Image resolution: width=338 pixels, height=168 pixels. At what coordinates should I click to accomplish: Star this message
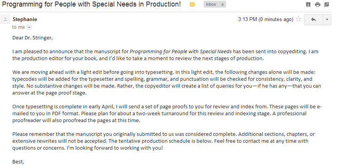pyautogui.click(x=298, y=19)
